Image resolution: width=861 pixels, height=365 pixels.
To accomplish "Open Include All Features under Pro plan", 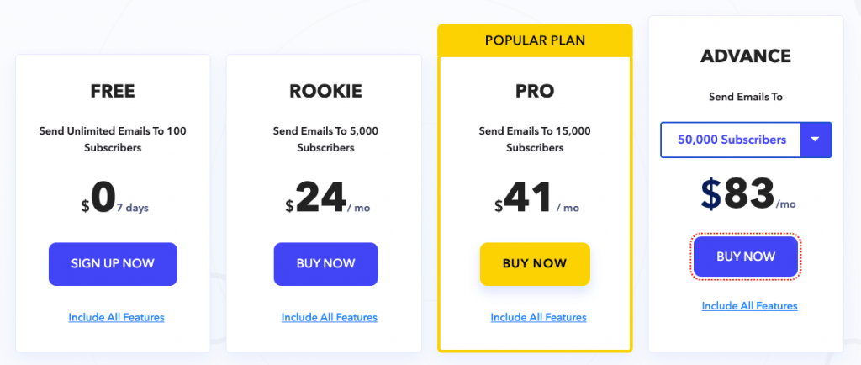I will point(539,317).
